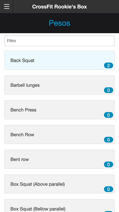Click the Bench Row count badge
The height and width of the screenshot is (212, 119).
tap(108, 140)
